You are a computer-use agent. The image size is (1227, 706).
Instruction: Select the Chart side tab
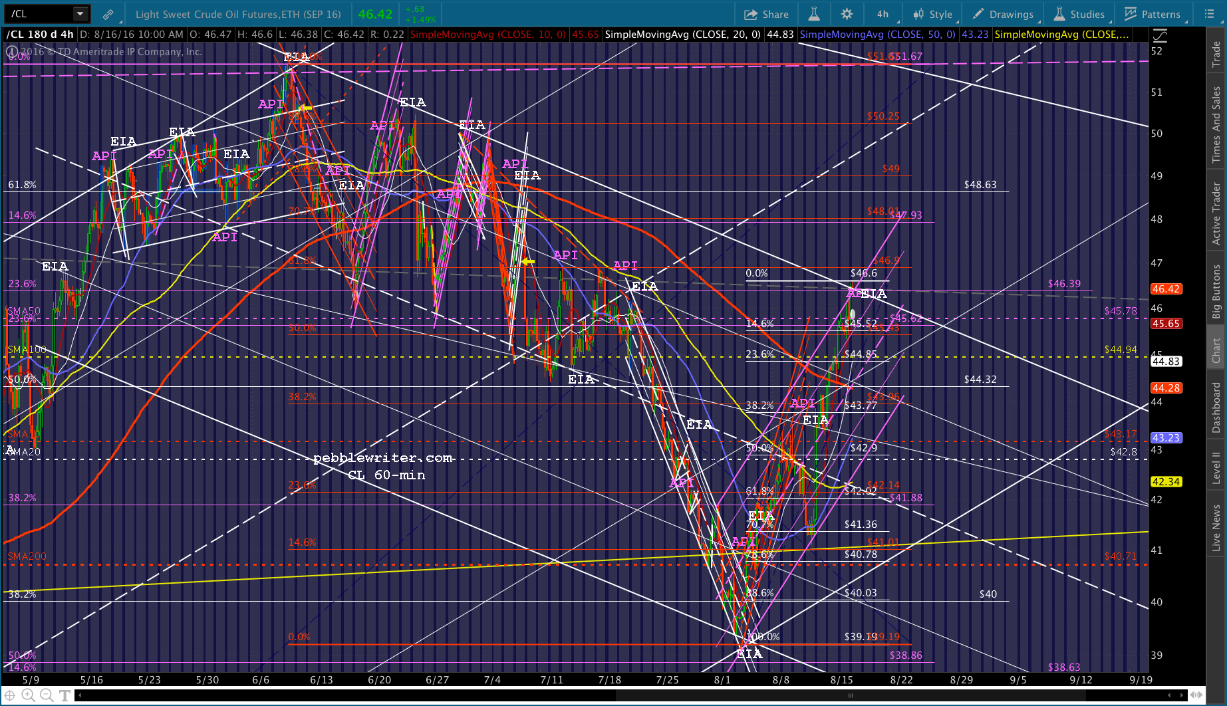tap(1216, 350)
